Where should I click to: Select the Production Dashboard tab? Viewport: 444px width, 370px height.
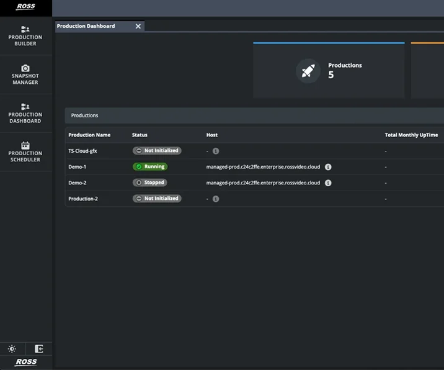coord(100,26)
